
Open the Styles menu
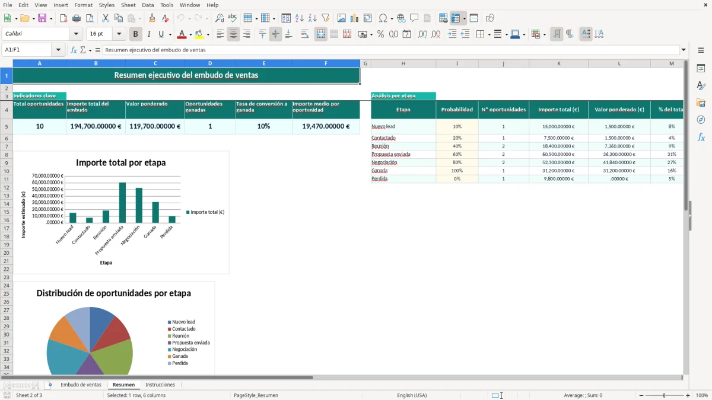pos(107,5)
